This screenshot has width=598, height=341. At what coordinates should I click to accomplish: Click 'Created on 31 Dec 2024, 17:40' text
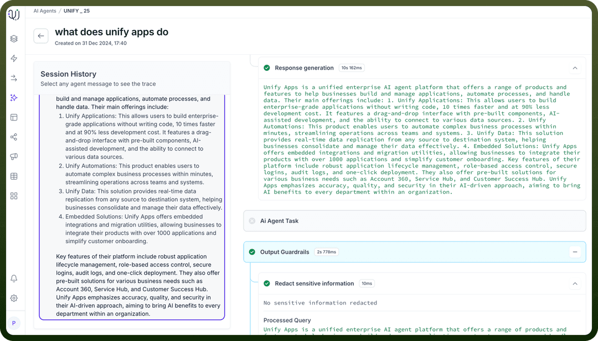tap(91, 43)
